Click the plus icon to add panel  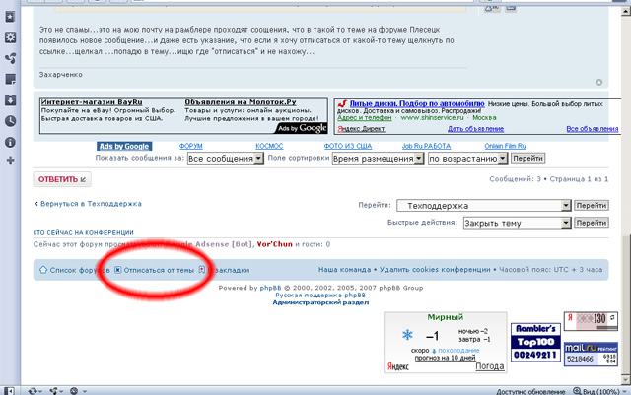(x=10, y=160)
